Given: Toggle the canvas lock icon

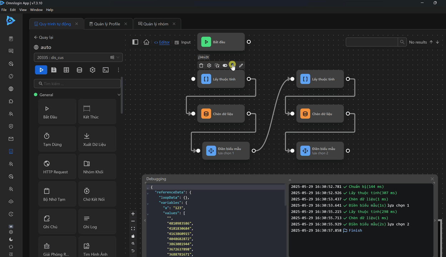Looking at the screenshot, I should (133, 236).
